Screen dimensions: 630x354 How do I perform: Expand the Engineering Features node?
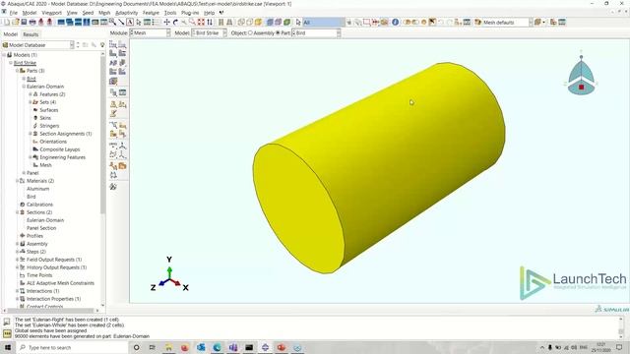click(x=31, y=157)
